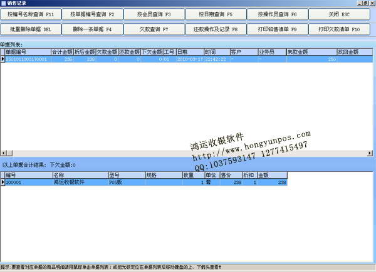Restore the 销售记录 window

(x=365, y=3)
